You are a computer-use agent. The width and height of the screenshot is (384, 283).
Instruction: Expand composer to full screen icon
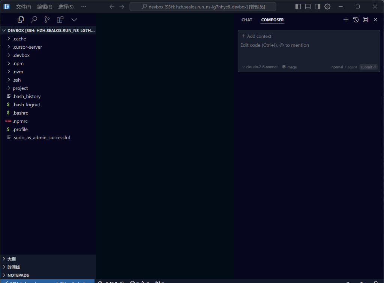(x=366, y=19)
